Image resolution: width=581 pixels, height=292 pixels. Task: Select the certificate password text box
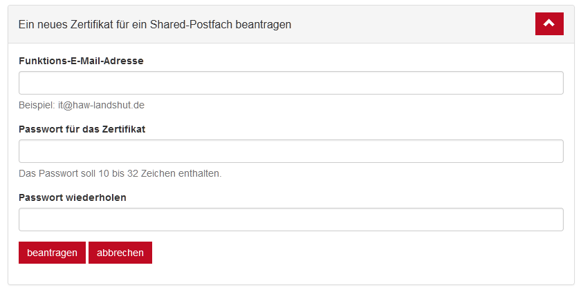pos(290,151)
